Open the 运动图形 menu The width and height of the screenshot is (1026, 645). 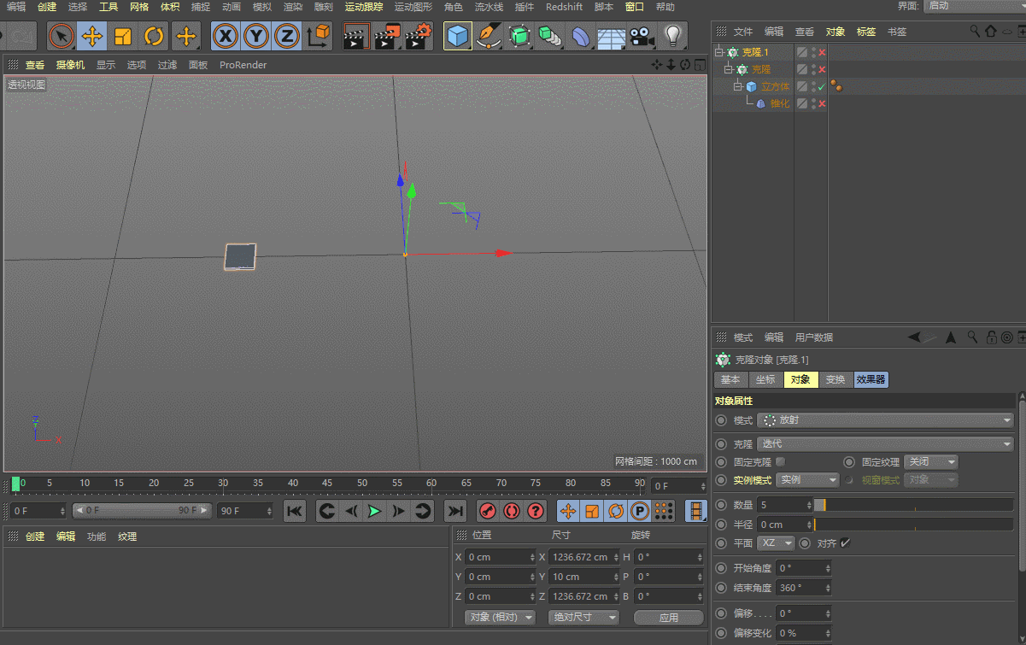coord(413,7)
